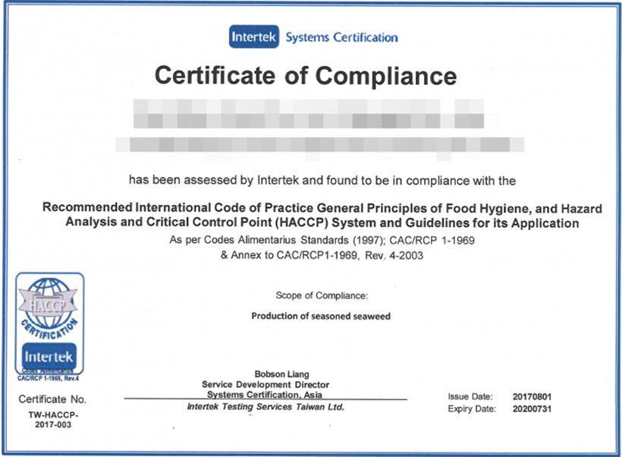Click the issue date value 20170801
Screen dimensions: 622x457
tap(532, 396)
